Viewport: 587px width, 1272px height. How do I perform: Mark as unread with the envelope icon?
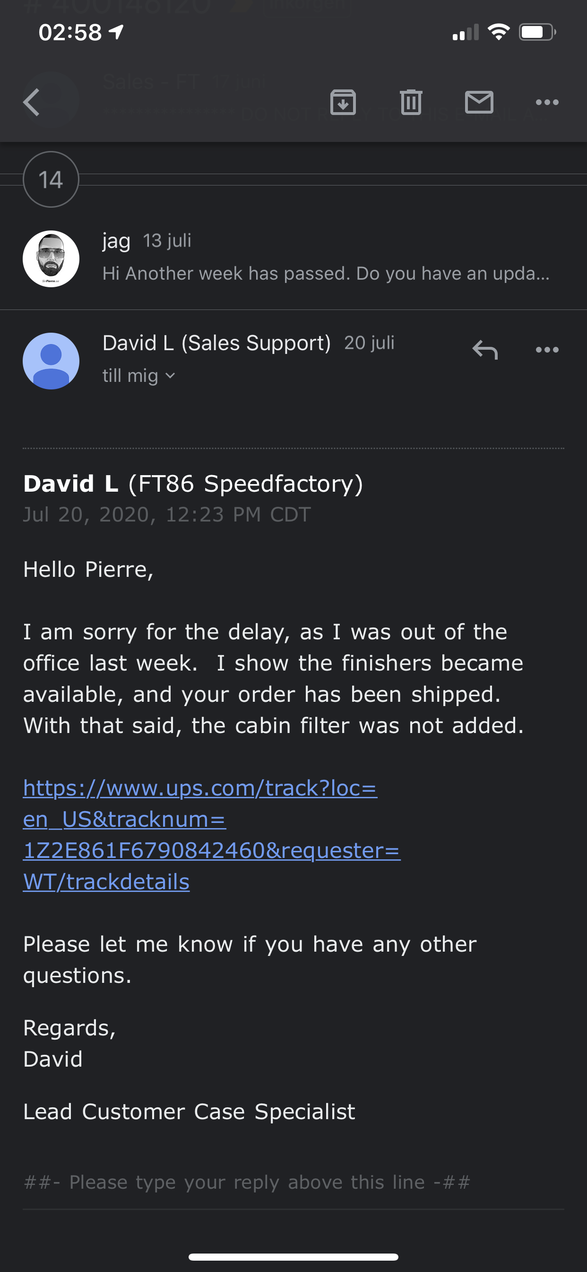[479, 102]
